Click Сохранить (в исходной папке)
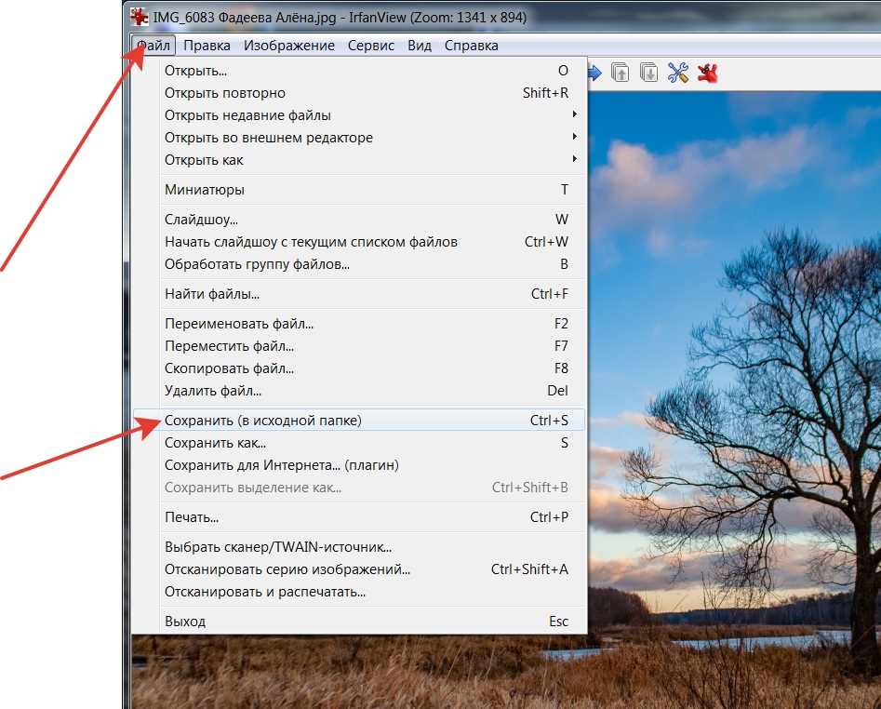881x709 pixels. pos(359,421)
